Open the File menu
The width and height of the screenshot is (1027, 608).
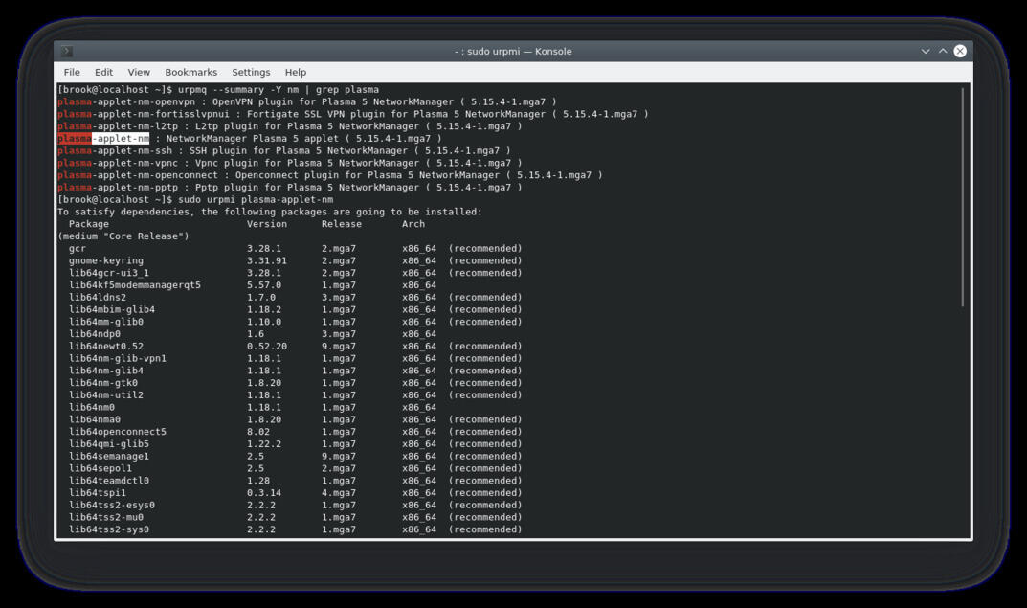coord(72,72)
